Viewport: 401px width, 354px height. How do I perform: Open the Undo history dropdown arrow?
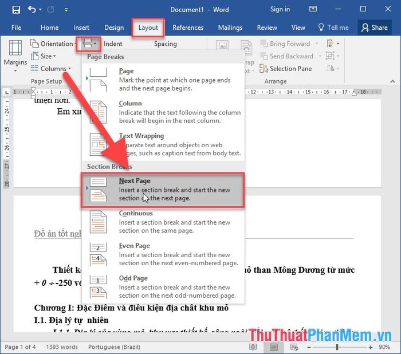tap(41, 10)
